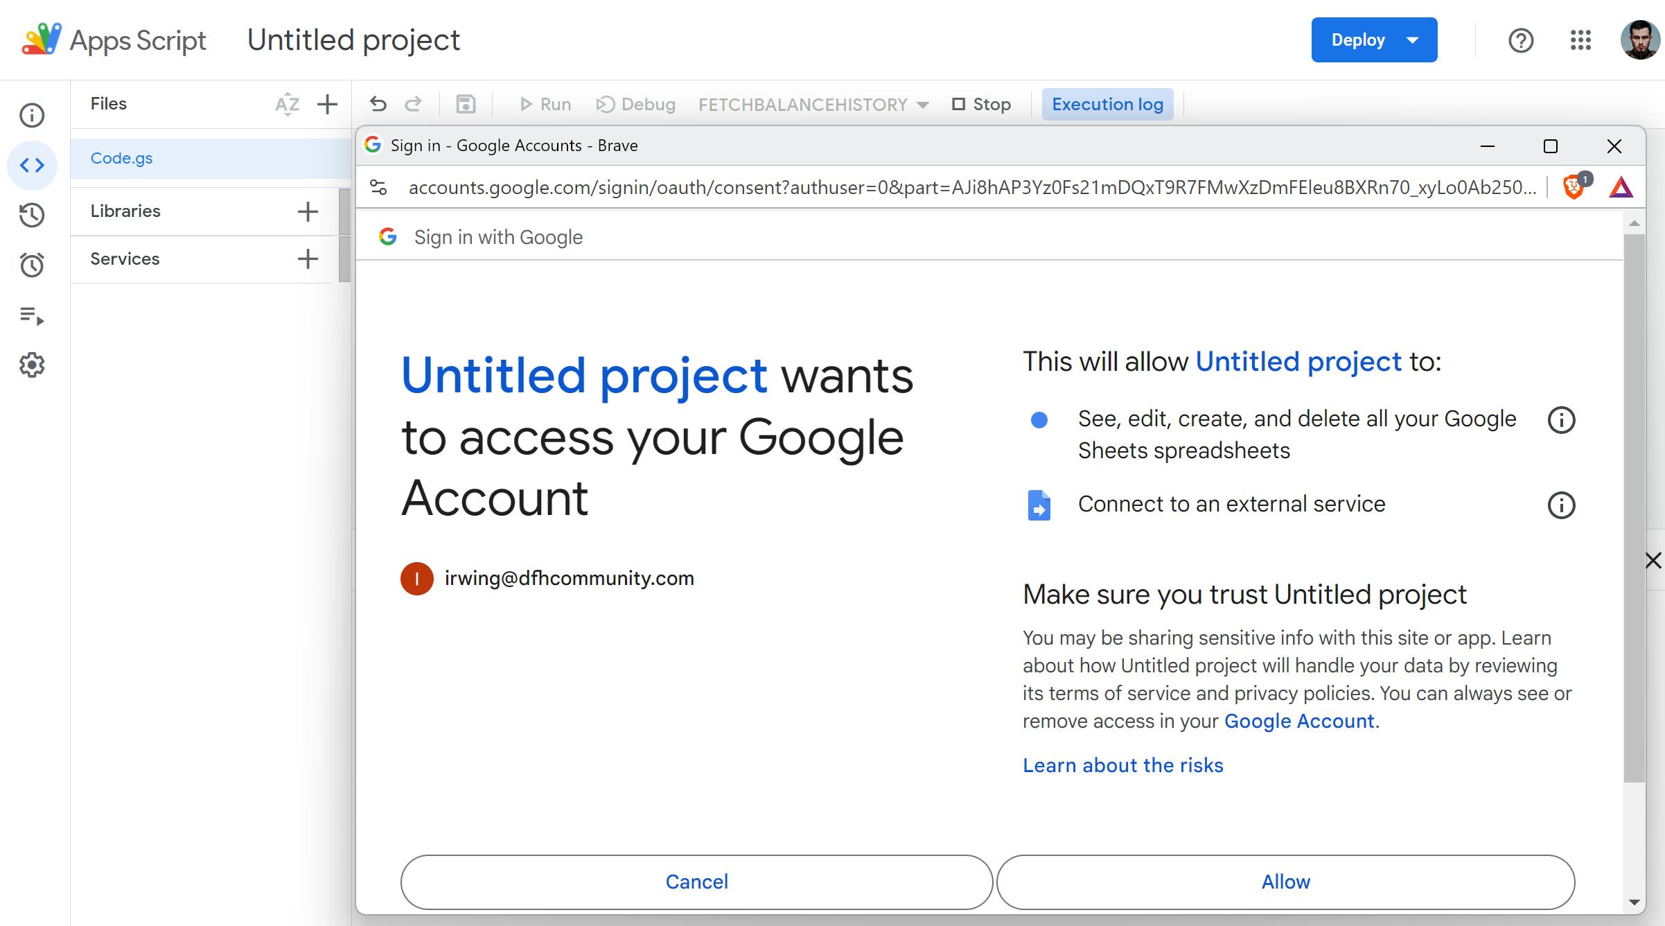The width and height of the screenshot is (1665, 926).
Task: Click the popup scrollbar down arrow
Action: point(1635,902)
